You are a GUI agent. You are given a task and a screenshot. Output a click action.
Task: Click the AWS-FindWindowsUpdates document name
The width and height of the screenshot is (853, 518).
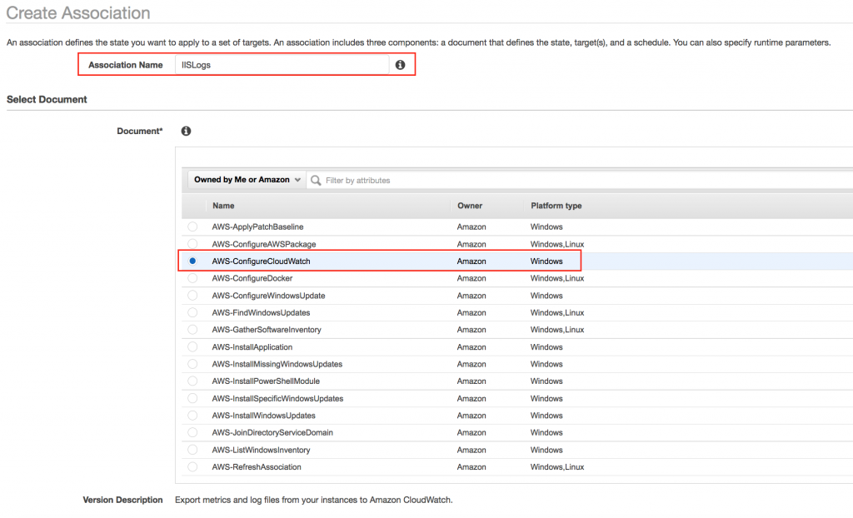(x=261, y=313)
